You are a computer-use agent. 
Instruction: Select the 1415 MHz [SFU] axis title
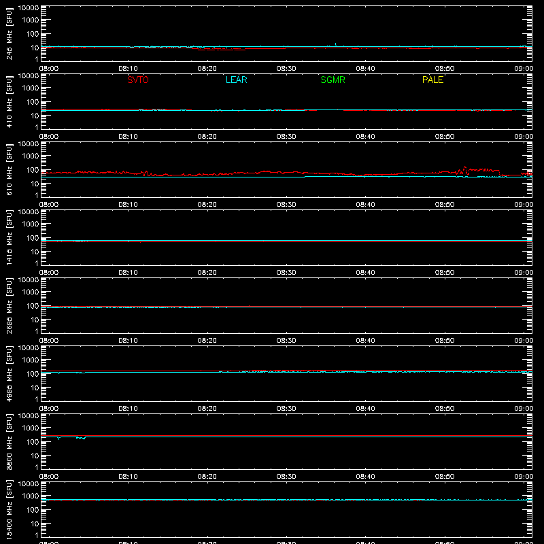[x=9, y=237]
